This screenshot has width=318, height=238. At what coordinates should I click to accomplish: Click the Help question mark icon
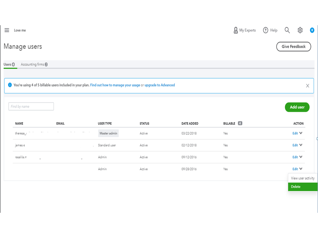265,30
